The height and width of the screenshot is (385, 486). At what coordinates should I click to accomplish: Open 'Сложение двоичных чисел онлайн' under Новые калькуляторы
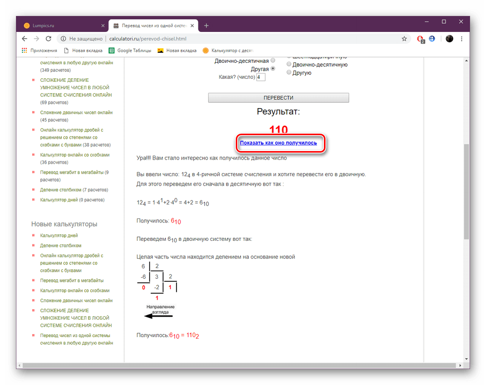[x=76, y=301]
